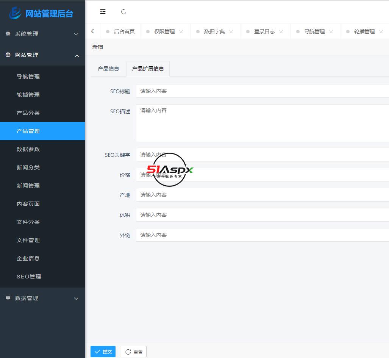Open the 产品信息 form tab

(x=108, y=69)
